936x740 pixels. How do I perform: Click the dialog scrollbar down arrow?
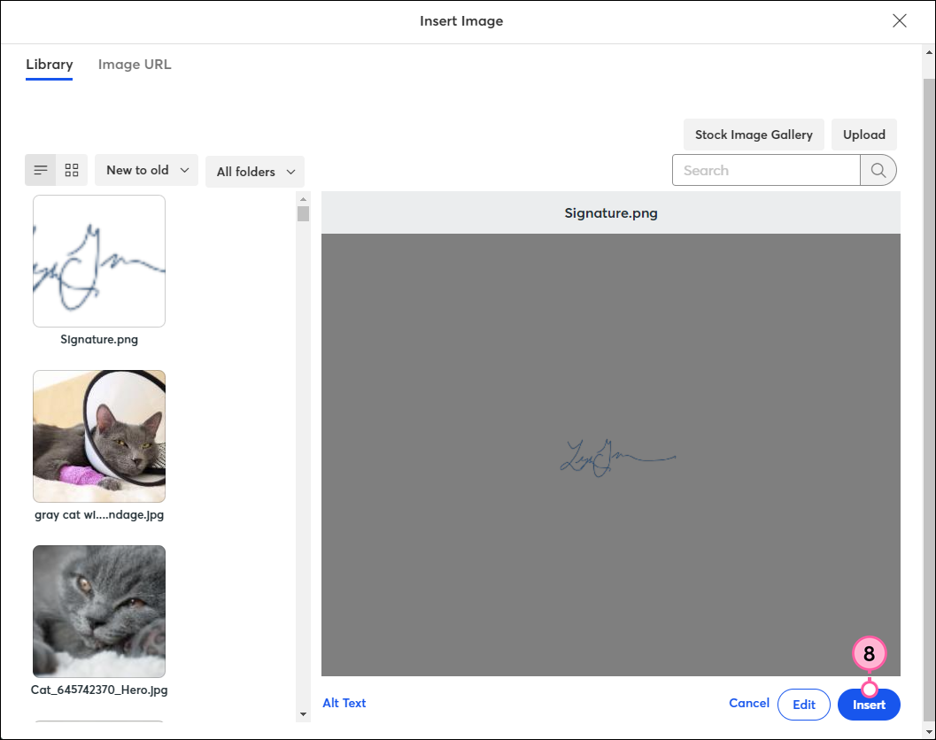point(929,730)
